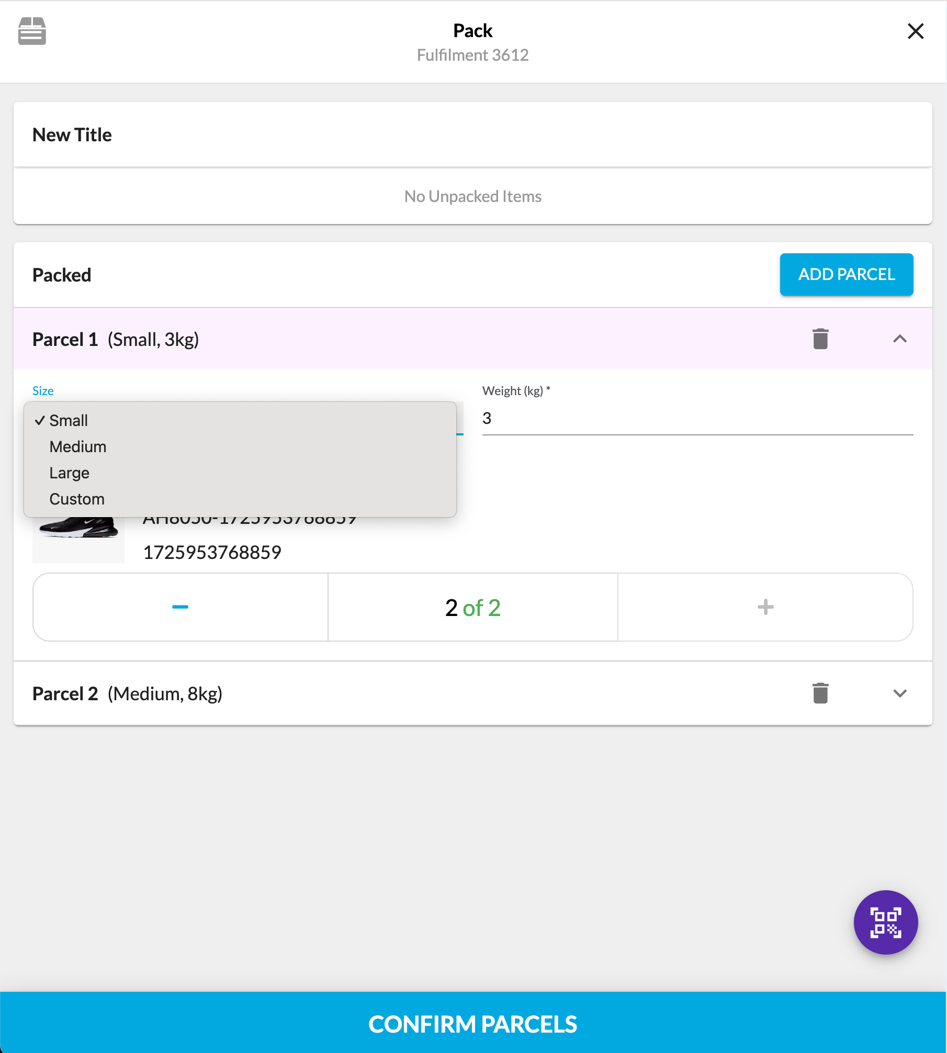Pick Large from the Size options
The height and width of the screenshot is (1053, 947).
(x=70, y=473)
